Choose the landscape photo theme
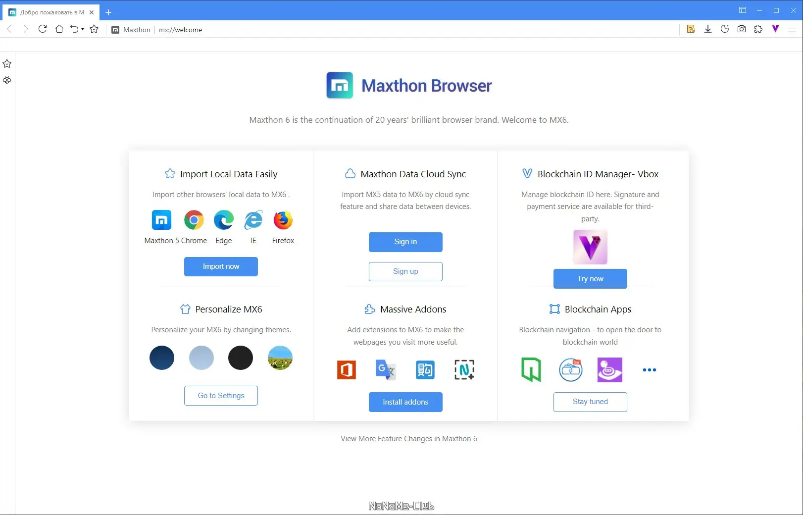The image size is (803, 515). (280, 358)
